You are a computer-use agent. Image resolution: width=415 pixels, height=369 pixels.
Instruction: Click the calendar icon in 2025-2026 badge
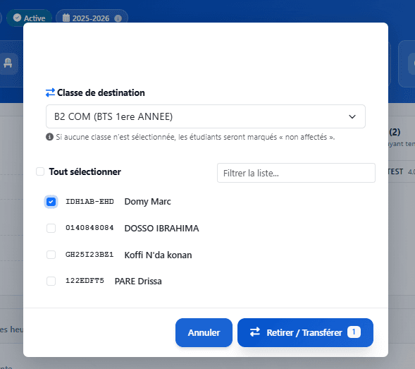click(x=66, y=18)
